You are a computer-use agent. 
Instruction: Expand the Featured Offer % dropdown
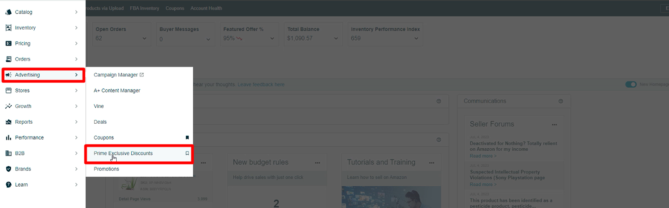tap(272, 38)
